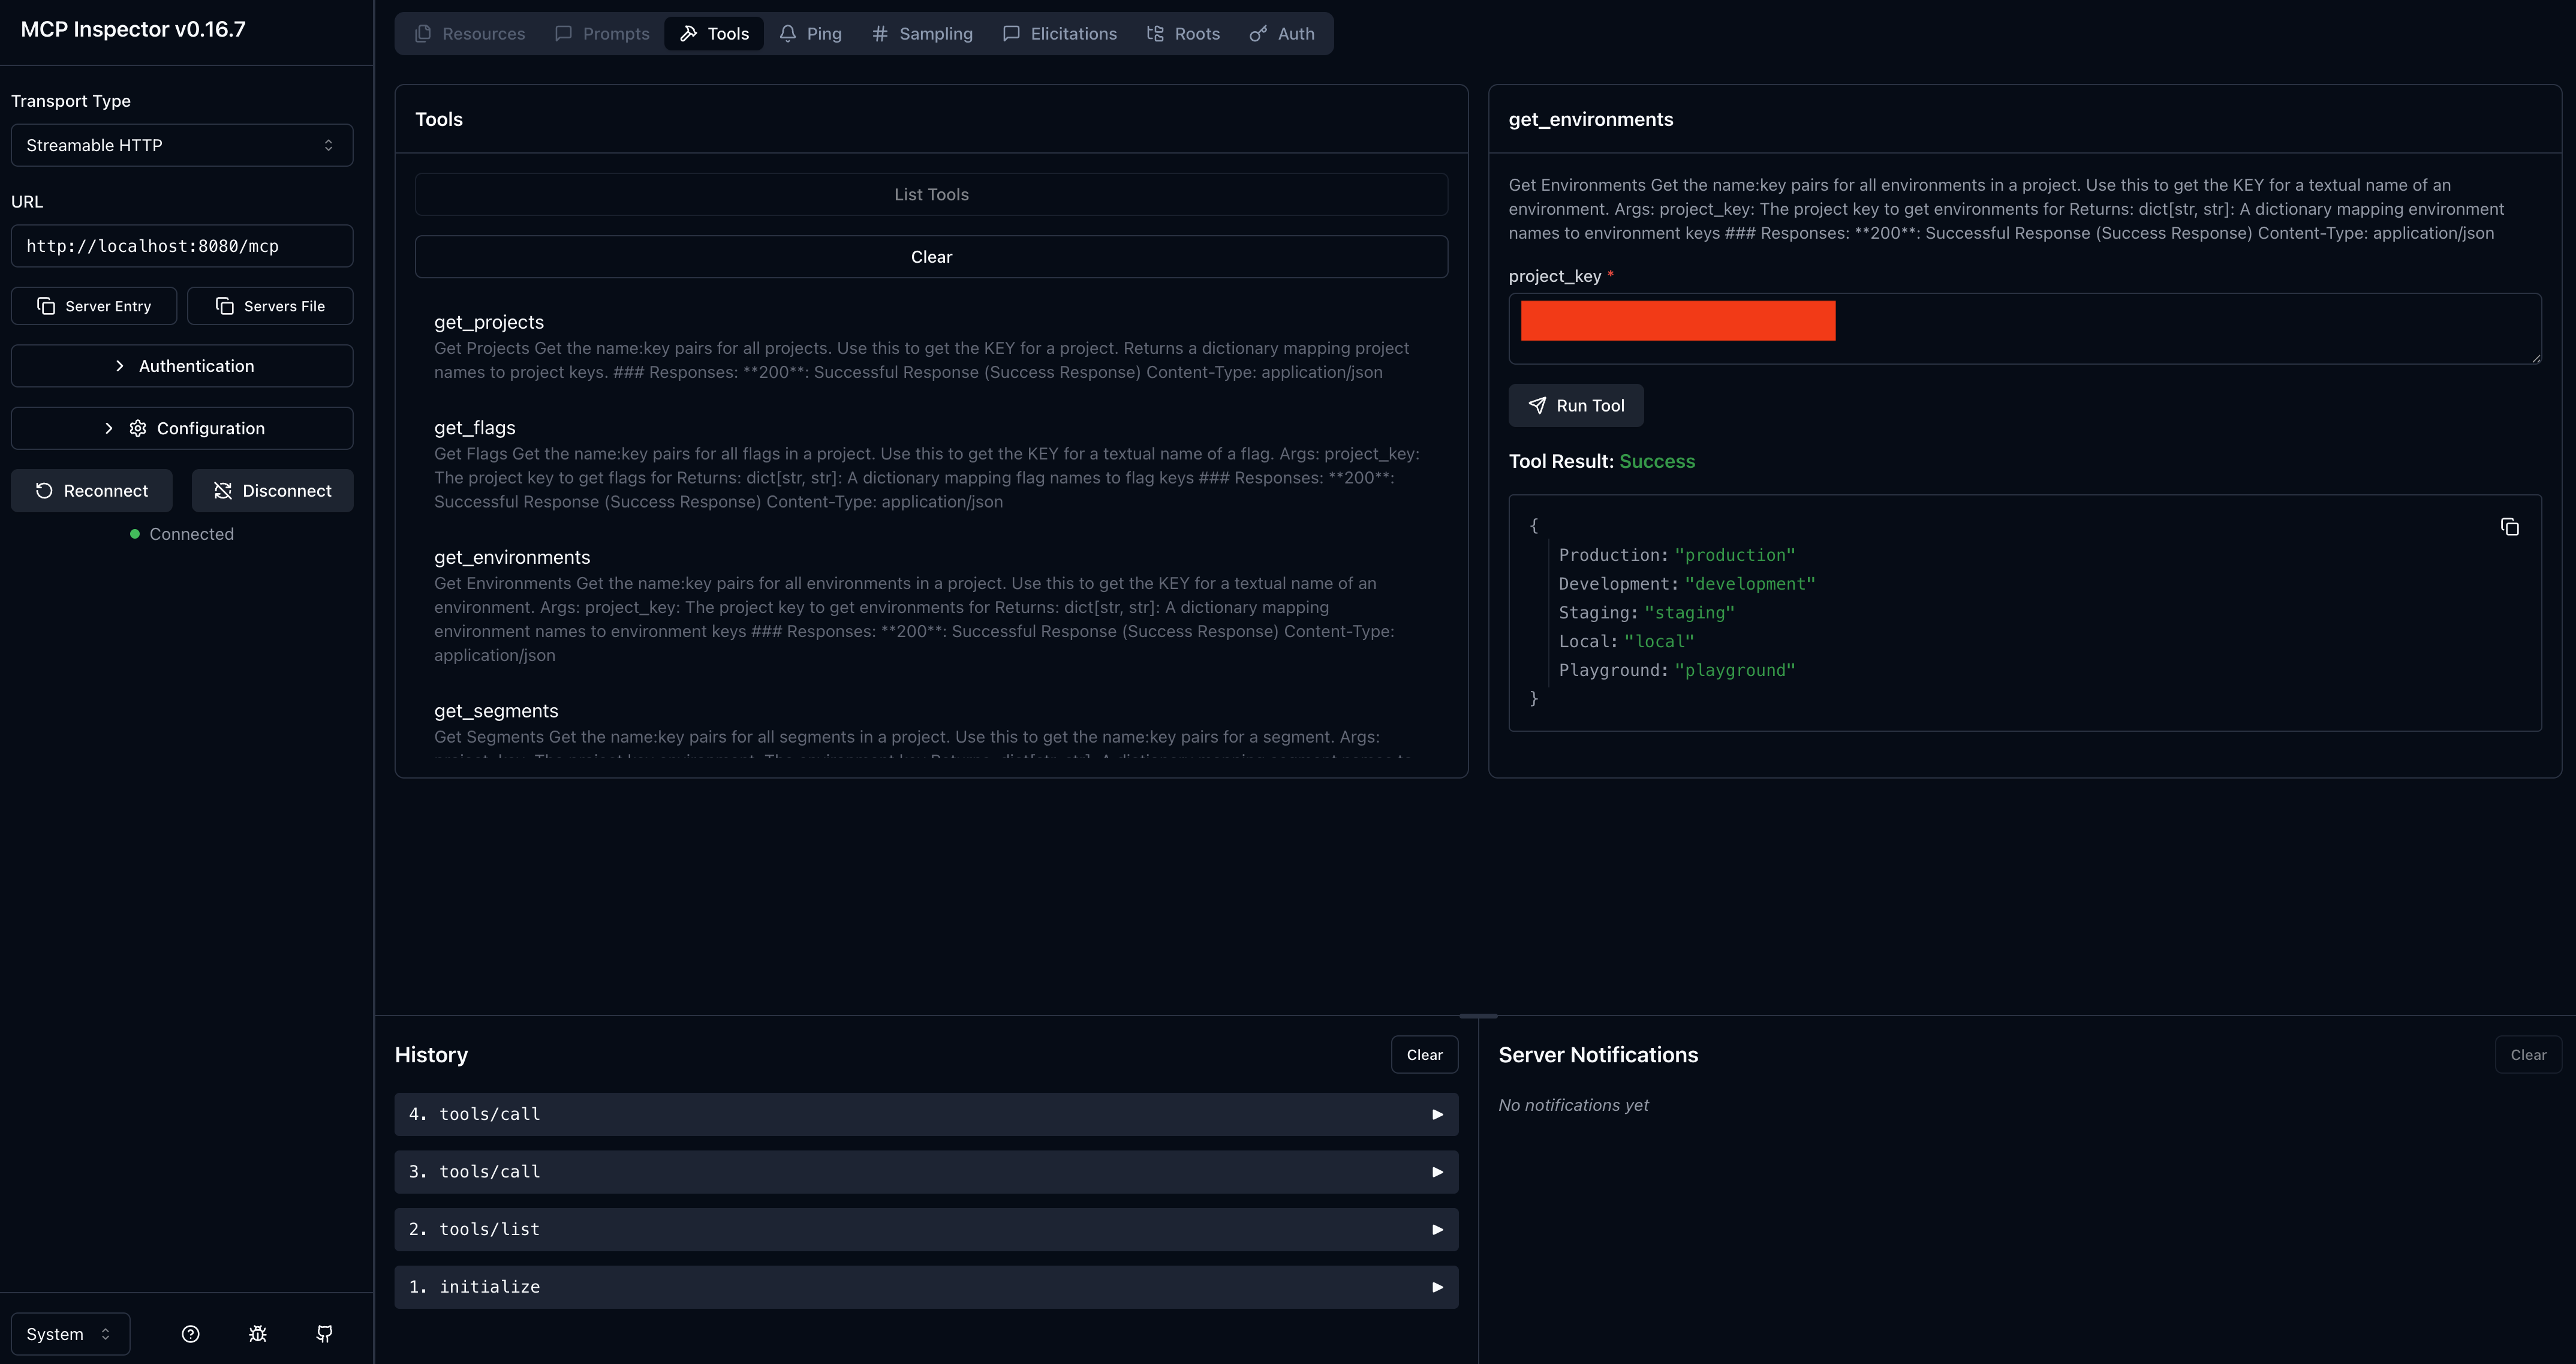Click the project_key text area

click(2025, 329)
